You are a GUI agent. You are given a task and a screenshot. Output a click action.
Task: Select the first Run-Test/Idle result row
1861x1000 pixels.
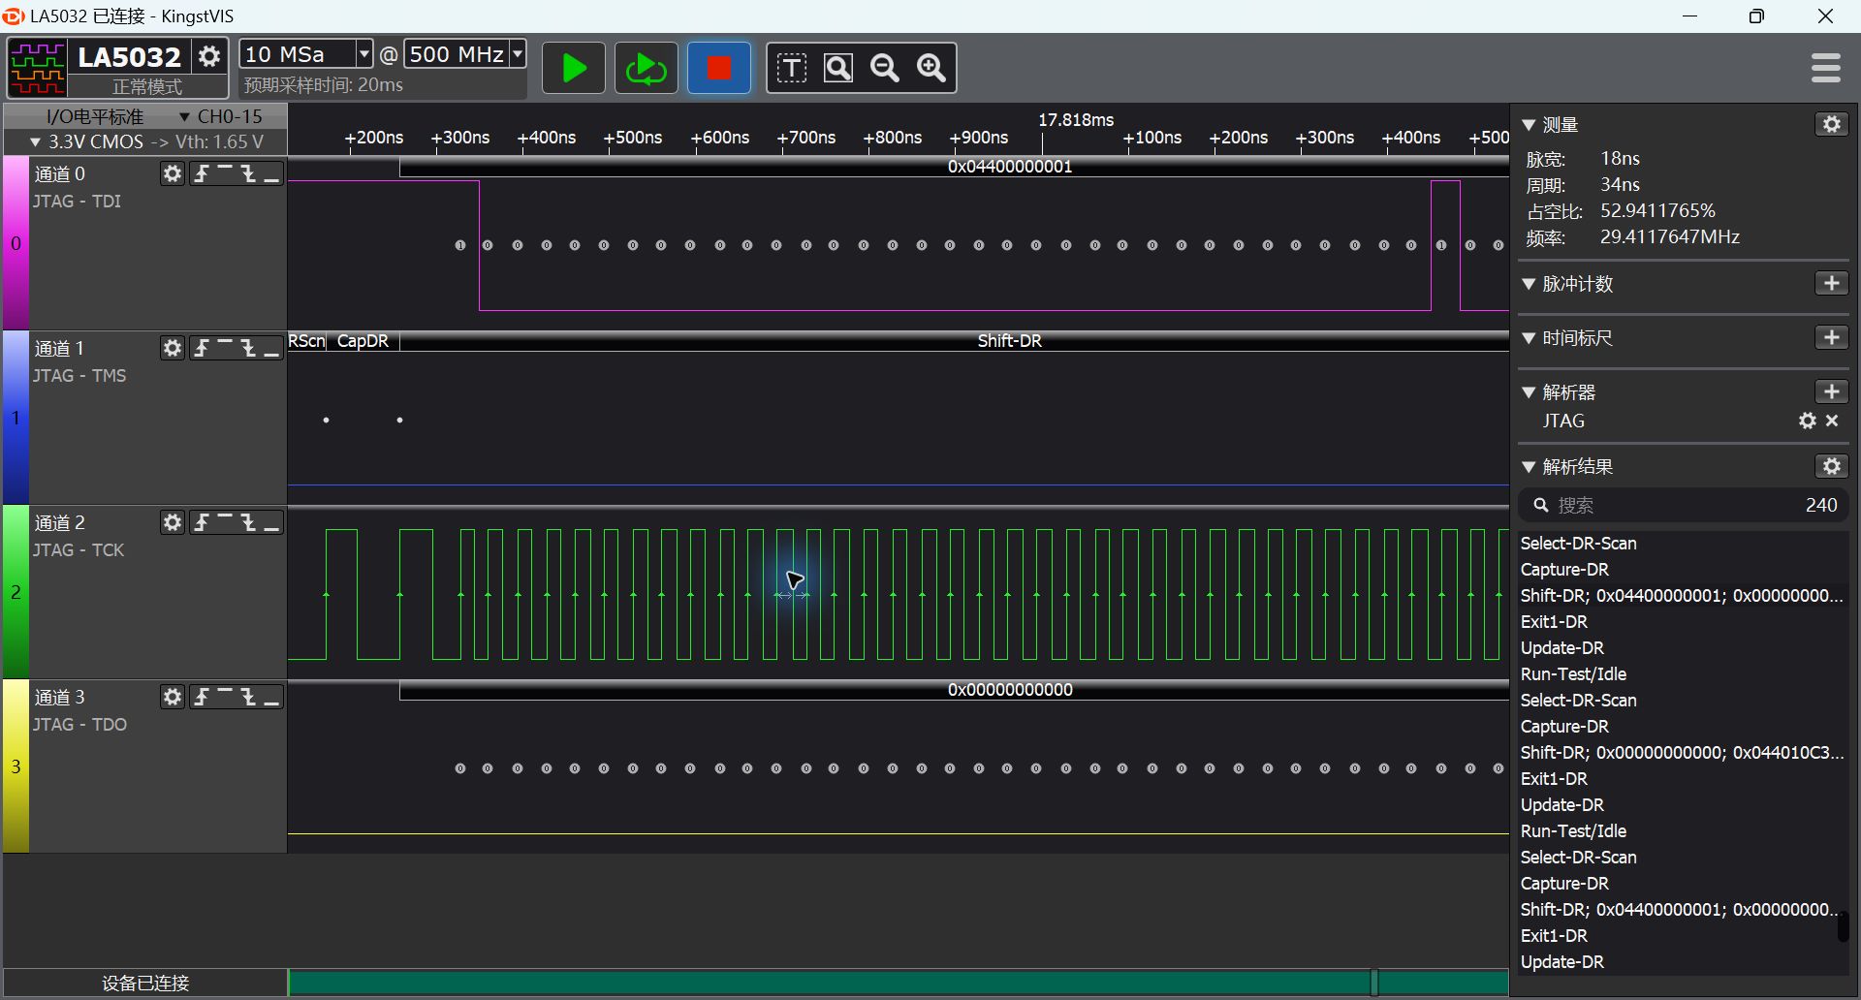point(1683,674)
